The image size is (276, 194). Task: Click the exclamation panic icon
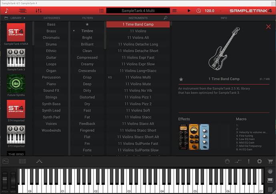point(249,161)
